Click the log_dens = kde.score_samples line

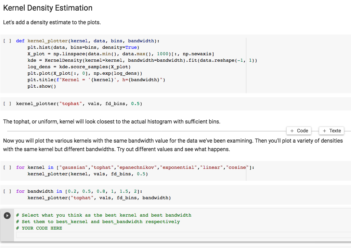coord(79,67)
